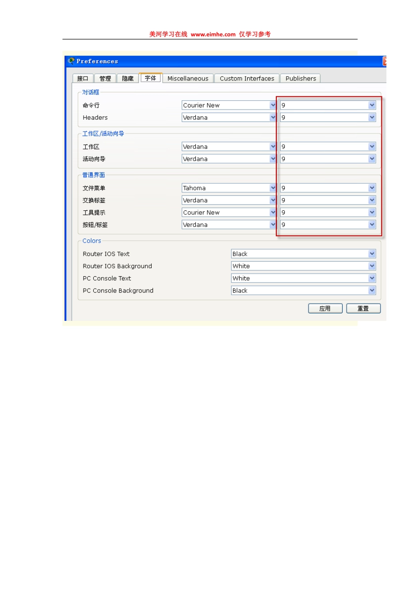
Task: Open the 命令行 font dropdown showing Courier New
Action: click(x=273, y=105)
